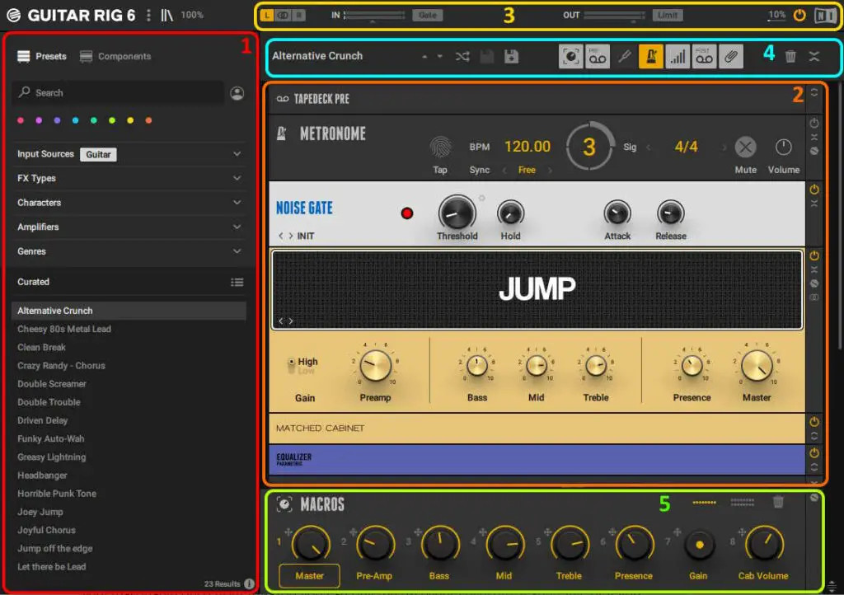The height and width of the screenshot is (595, 844).
Task: Select the Headbanger preset
Action: [x=129, y=476]
